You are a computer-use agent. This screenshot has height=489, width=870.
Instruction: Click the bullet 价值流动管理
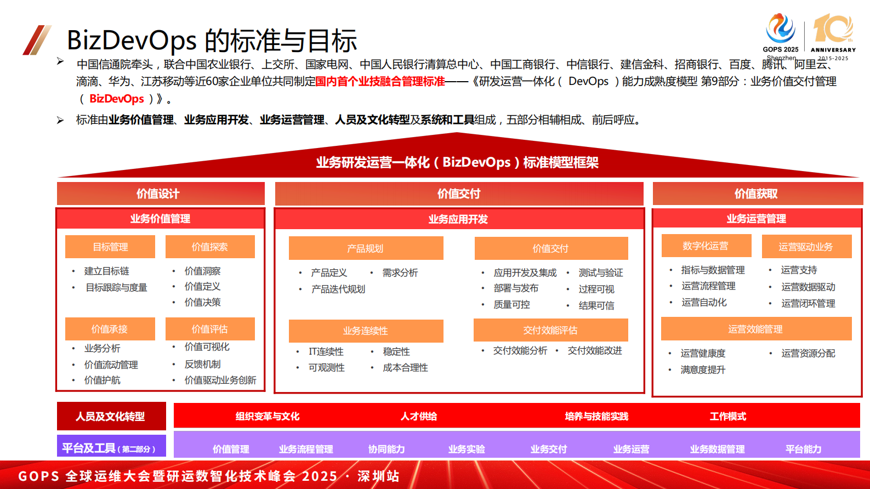click(x=111, y=365)
